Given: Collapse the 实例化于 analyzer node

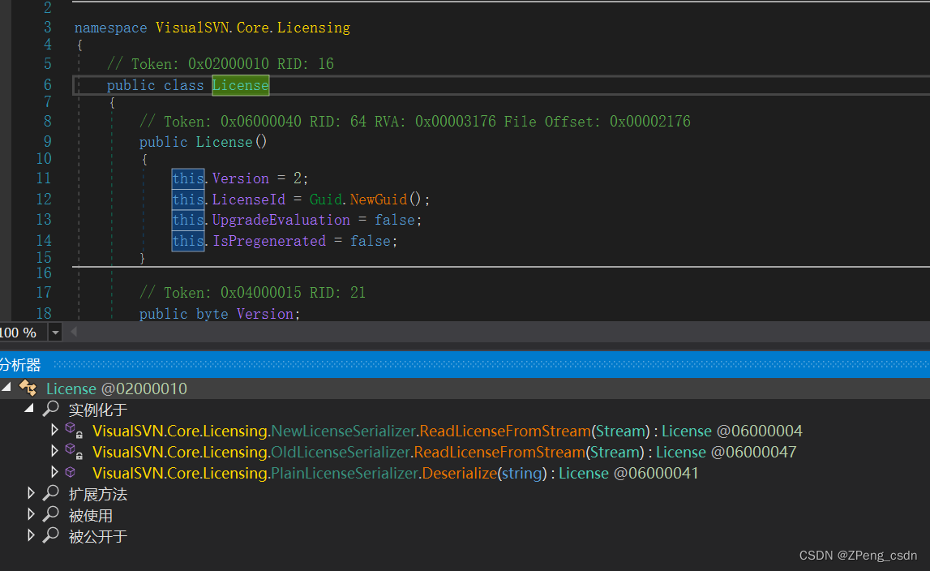Looking at the screenshot, I should (29, 408).
